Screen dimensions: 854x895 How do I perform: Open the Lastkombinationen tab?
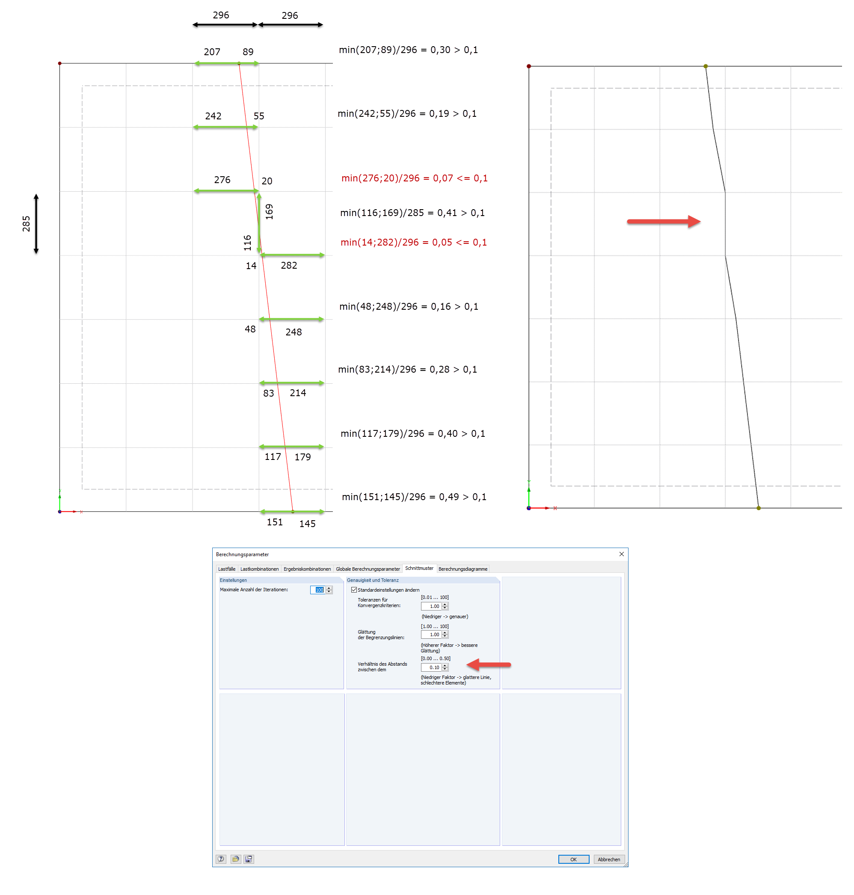(259, 569)
